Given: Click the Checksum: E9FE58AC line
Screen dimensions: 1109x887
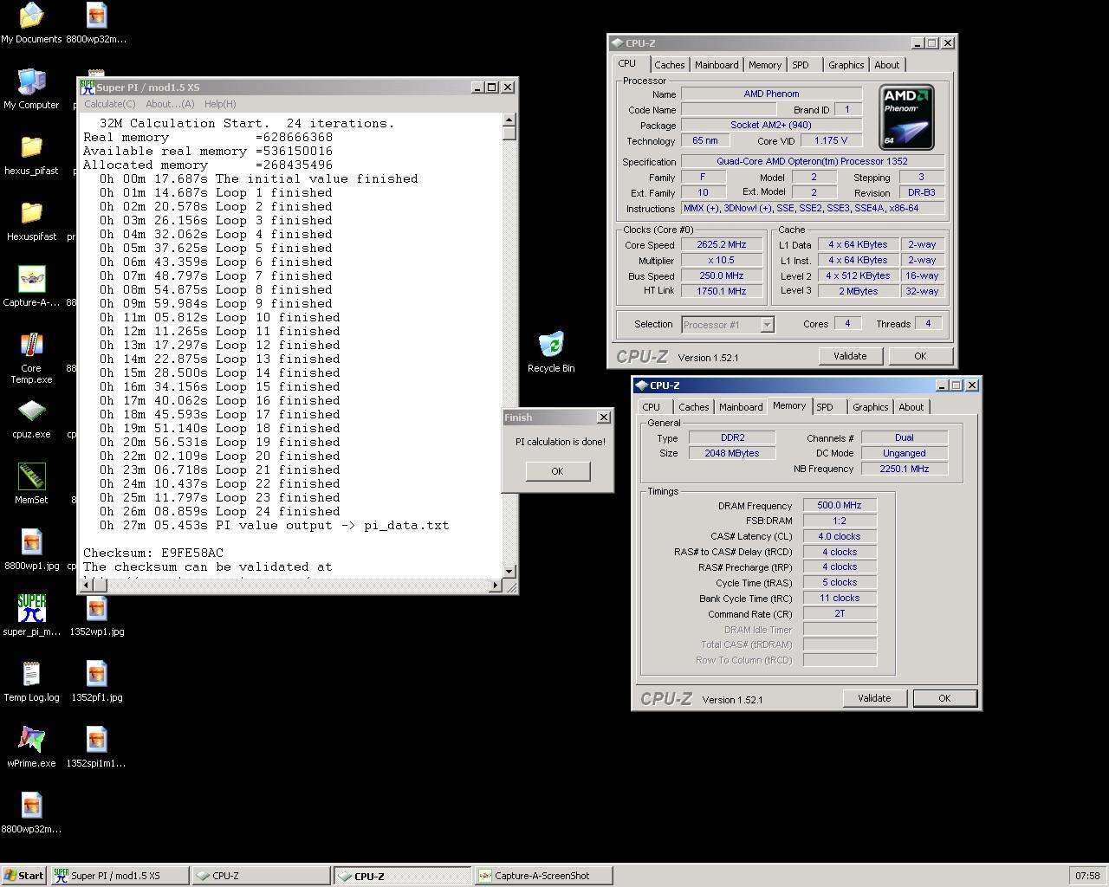Looking at the screenshot, I should (153, 554).
